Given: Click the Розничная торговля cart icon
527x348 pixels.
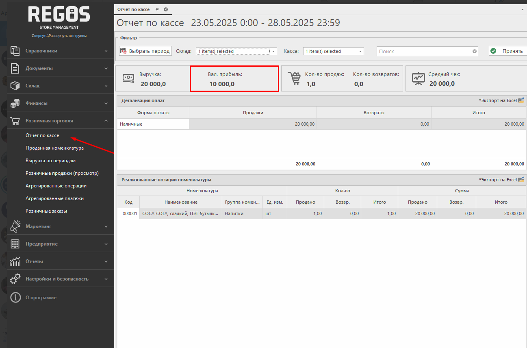Looking at the screenshot, I should (15, 121).
